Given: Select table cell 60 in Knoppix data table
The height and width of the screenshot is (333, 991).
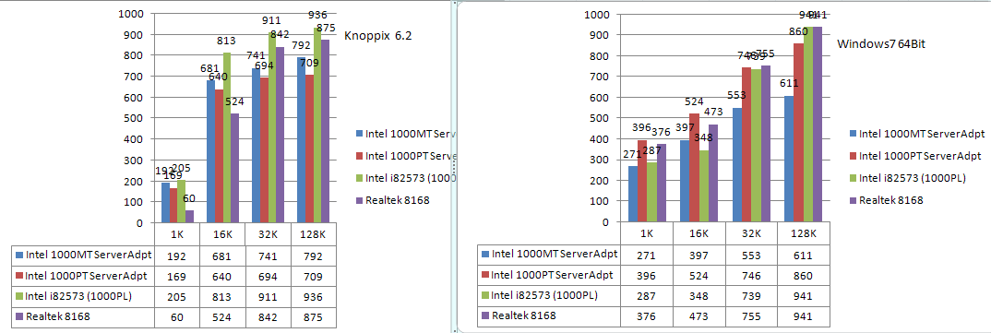Looking at the screenshot, I should tap(176, 317).
